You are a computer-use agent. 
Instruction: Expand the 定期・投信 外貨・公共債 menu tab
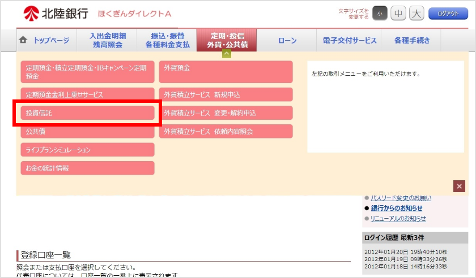coord(227,40)
